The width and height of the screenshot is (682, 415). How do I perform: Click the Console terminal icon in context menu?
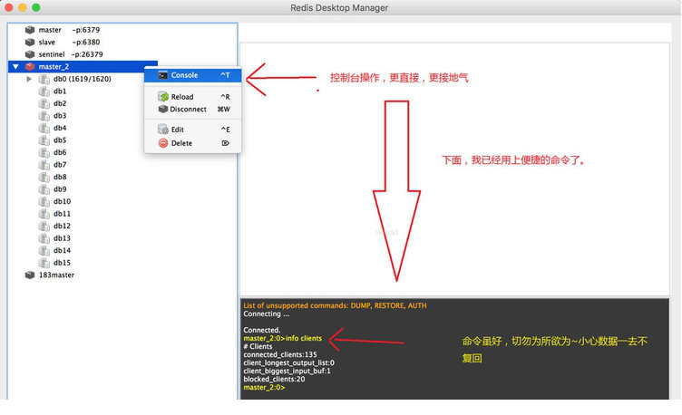162,75
